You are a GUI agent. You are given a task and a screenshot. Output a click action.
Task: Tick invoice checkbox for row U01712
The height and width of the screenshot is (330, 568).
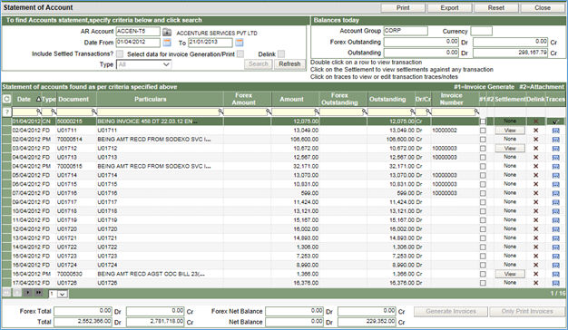pos(483,149)
